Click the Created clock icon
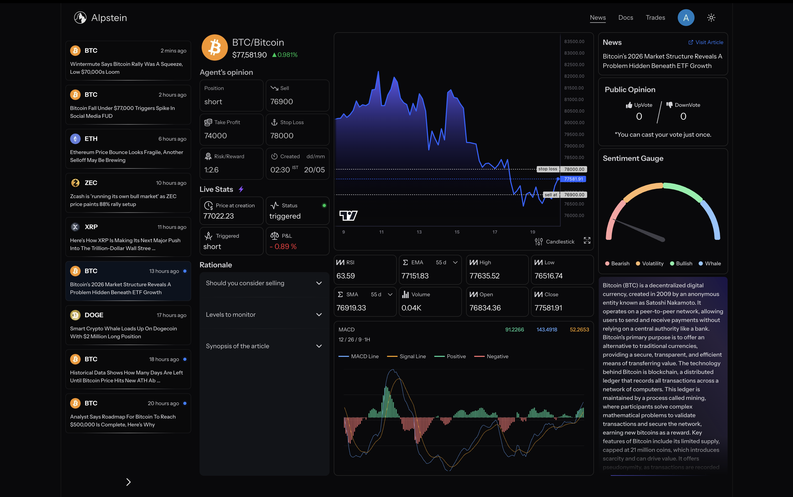Image resolution: width=793 pixels, height=497 pixels. point(274,156)
